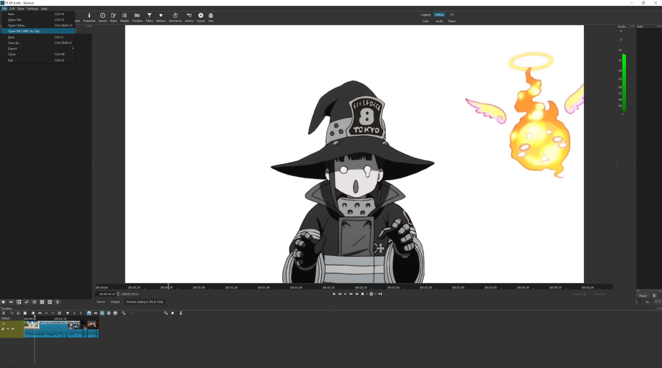This screenshot has width=662, height=368.
Task: Open the History panel
Action: click(x=189, y=18)
